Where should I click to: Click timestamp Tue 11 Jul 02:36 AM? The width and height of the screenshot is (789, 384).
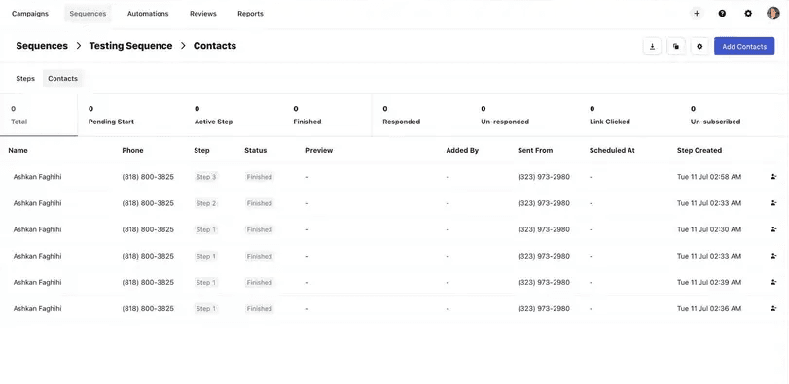[709, 308]
